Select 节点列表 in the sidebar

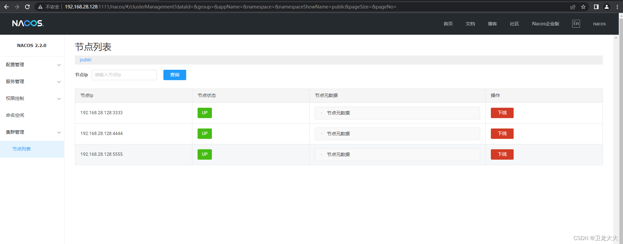pos(32,149)
